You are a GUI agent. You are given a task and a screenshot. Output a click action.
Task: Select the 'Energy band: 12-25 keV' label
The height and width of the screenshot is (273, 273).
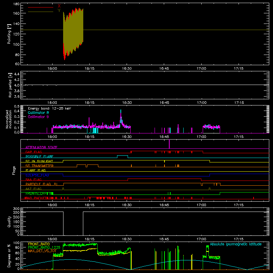pyautogui.click(x=49, y=109)
